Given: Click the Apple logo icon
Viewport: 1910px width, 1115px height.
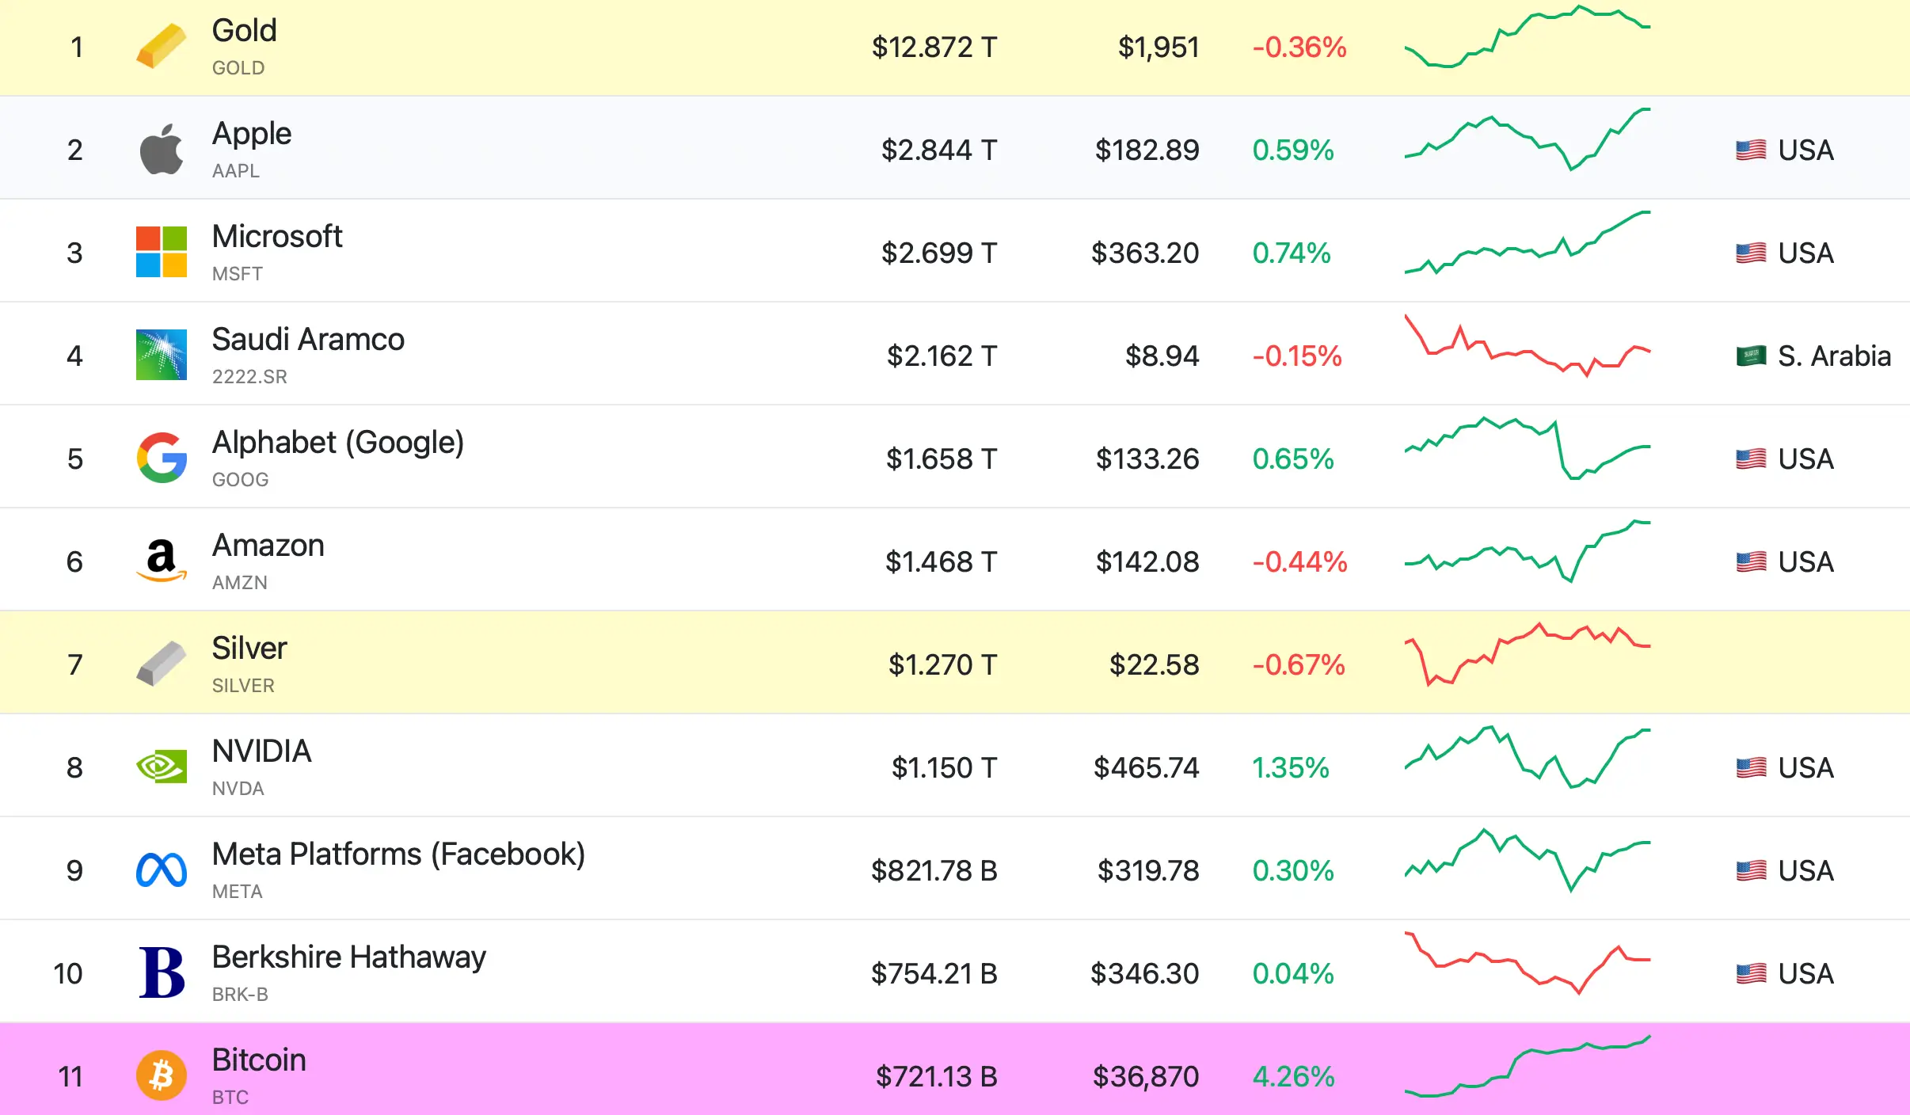Looking at the screenshot, I should click(x=161, y=149).
